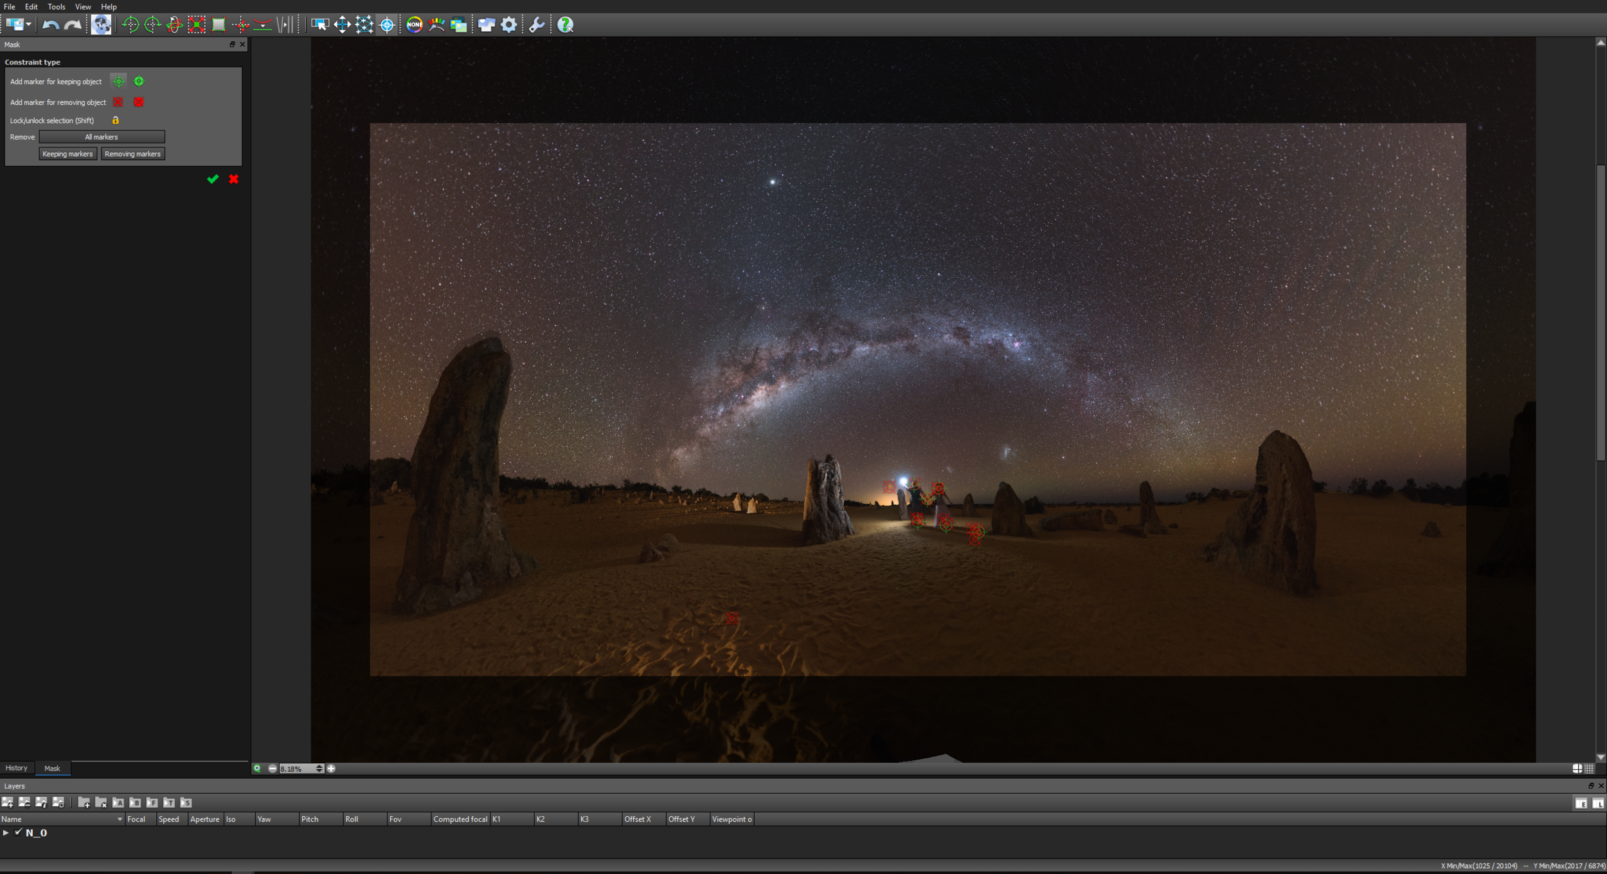
Task: Click the green checkmark to apply mask
Action: [213, 179]
